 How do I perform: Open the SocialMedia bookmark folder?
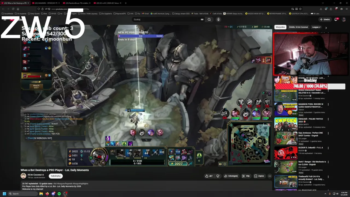pos(8,13)
